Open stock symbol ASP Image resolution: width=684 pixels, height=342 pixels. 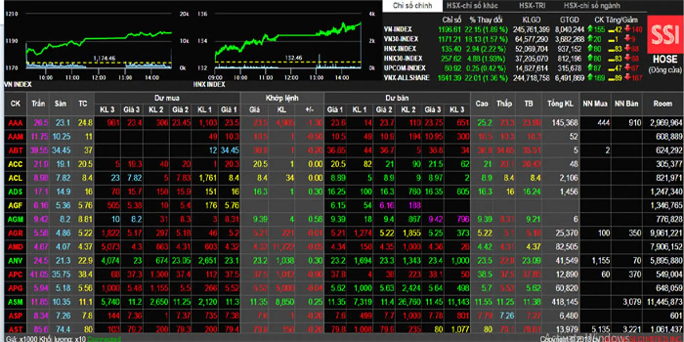[x=15, y=316]
